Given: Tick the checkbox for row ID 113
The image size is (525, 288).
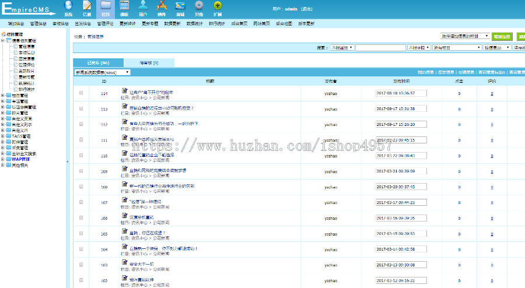Looking at the screenshot, I should click(x=81, y=108).
